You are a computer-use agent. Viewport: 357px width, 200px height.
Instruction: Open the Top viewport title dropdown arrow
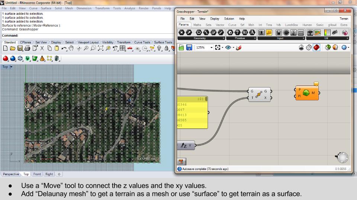point(11,67)
